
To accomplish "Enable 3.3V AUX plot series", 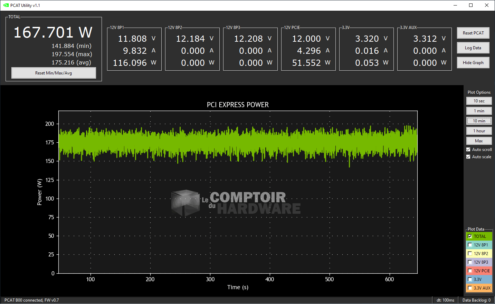I will click(x=470, y=288).
